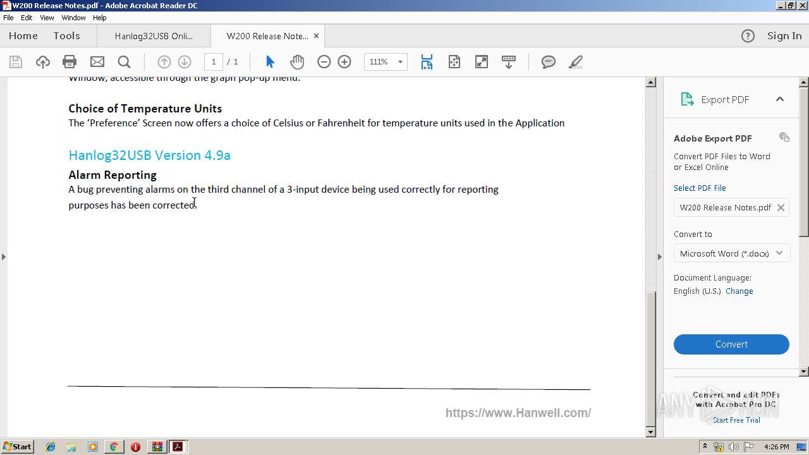Click the Hanlog32USB Version 4.9a heading
Screen dimensions: 809x455
coord(149,155)
